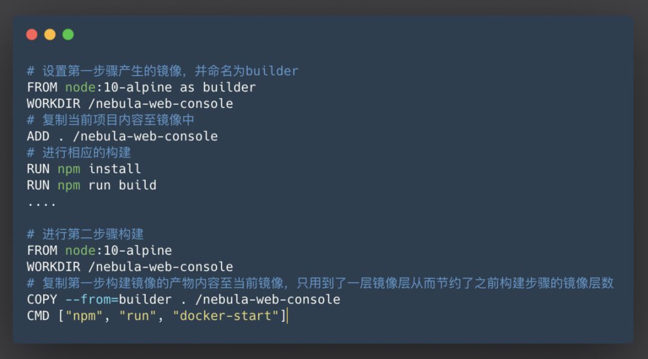Click the second 'FROM node:10-alpine' line
The width and height of the screenshot is (648, 359).
tap(99, 251)
